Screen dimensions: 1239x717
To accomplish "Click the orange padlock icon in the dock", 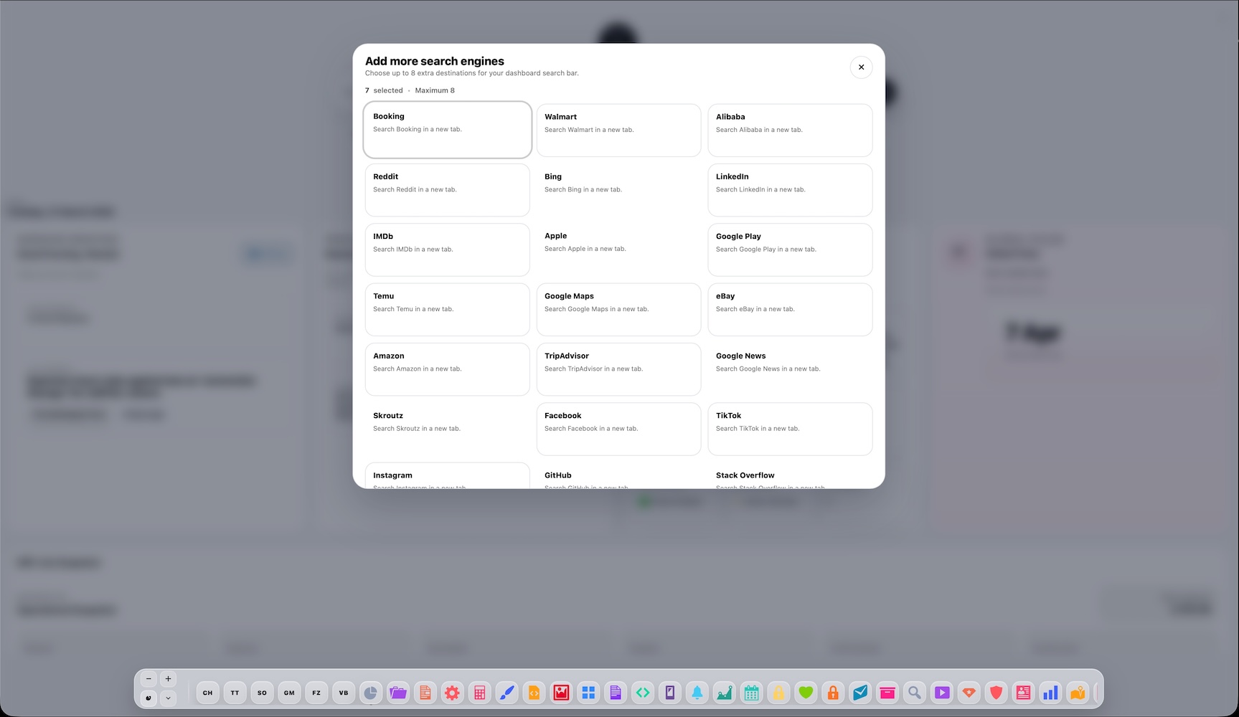I will [833, 693].
